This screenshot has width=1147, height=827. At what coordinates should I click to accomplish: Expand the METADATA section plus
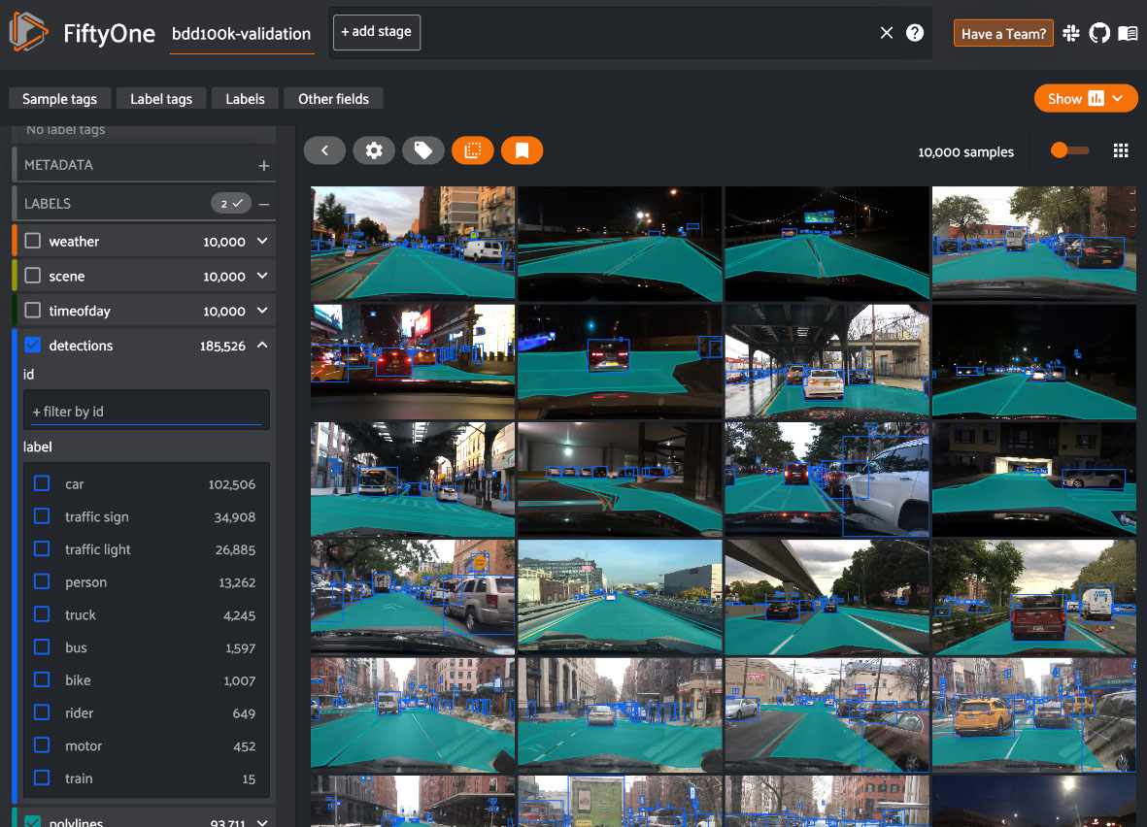coord(263,165)
